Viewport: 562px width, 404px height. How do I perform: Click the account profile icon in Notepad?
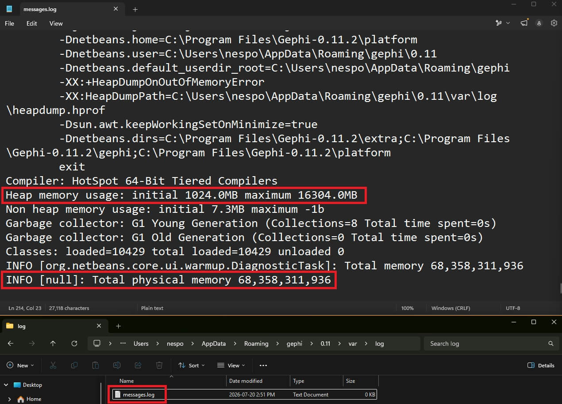539,23
